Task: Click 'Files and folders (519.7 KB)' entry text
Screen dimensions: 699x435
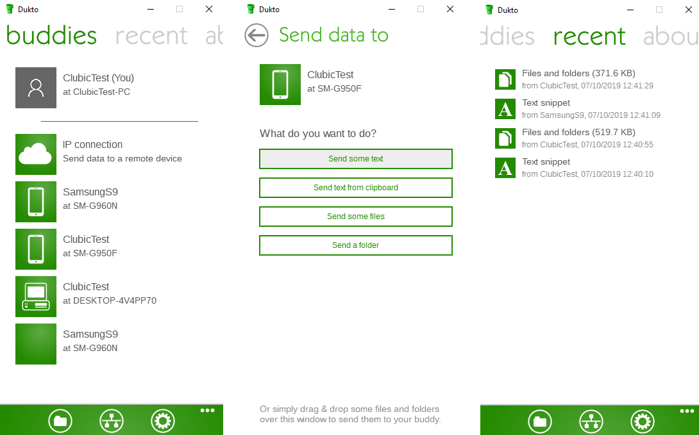Action: click(578, 132)
